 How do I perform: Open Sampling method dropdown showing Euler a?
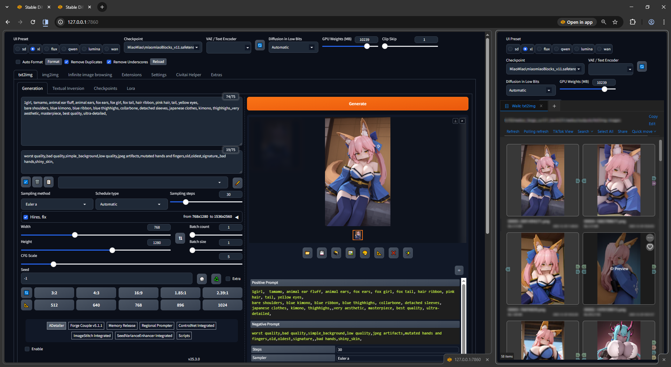pos(57,204)
